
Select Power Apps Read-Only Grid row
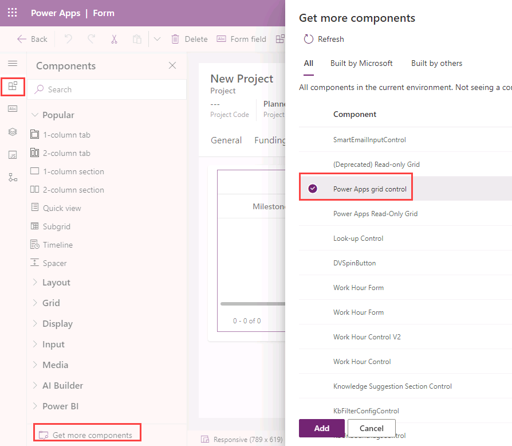(405, 213)
